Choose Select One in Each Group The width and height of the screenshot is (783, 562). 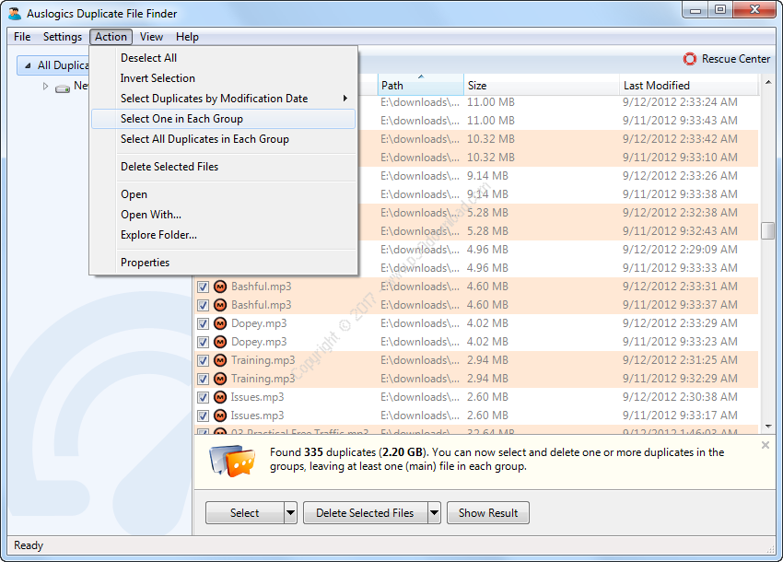click(x=181, y=119)
